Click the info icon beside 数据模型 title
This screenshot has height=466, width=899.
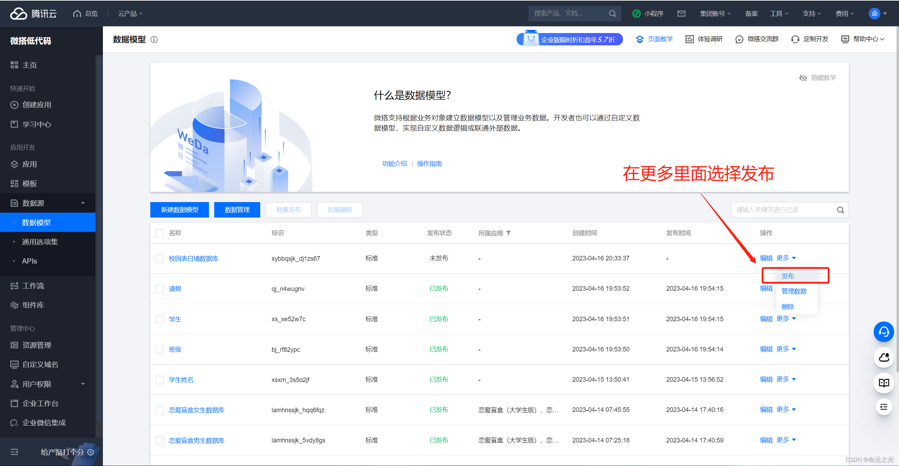pos(154,40)
